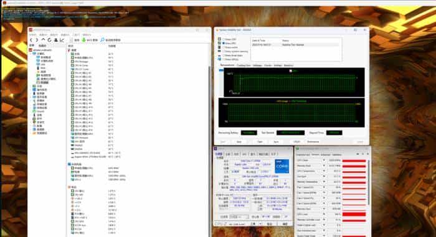Click the Refresh icon in AIDA64 toolbar
This screenshot has height=237, width=436.
pyautogui.click(x=49, y=40)
